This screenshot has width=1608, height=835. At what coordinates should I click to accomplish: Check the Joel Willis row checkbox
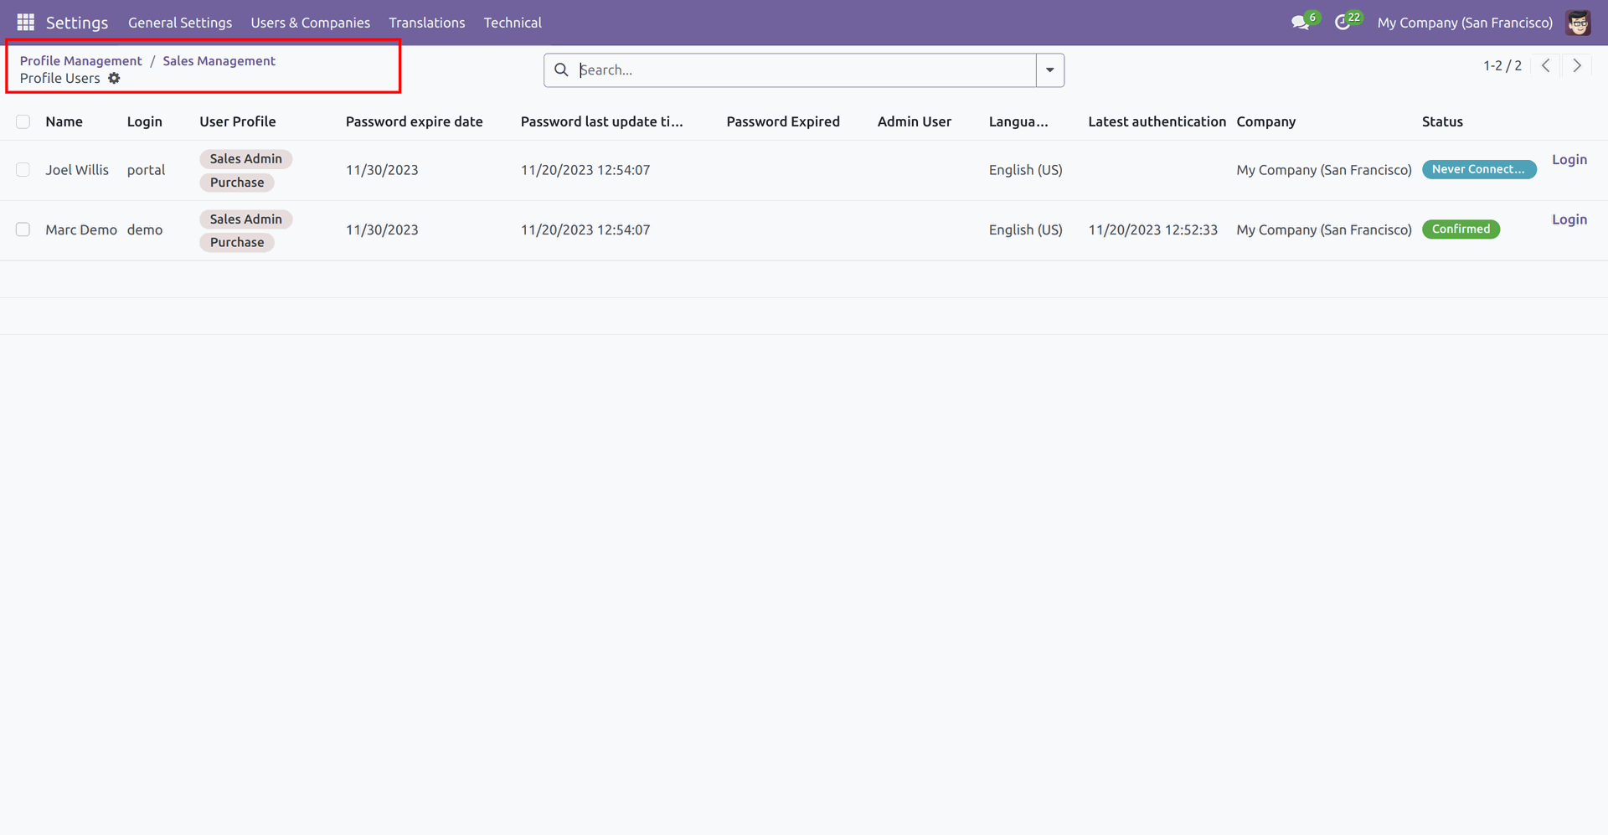coord(23,170)
